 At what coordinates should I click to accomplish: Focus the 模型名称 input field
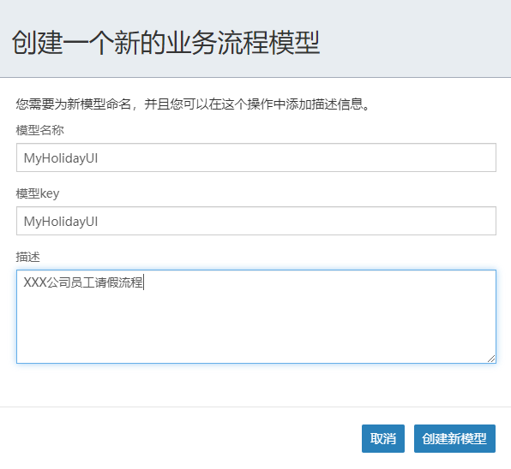256,157
